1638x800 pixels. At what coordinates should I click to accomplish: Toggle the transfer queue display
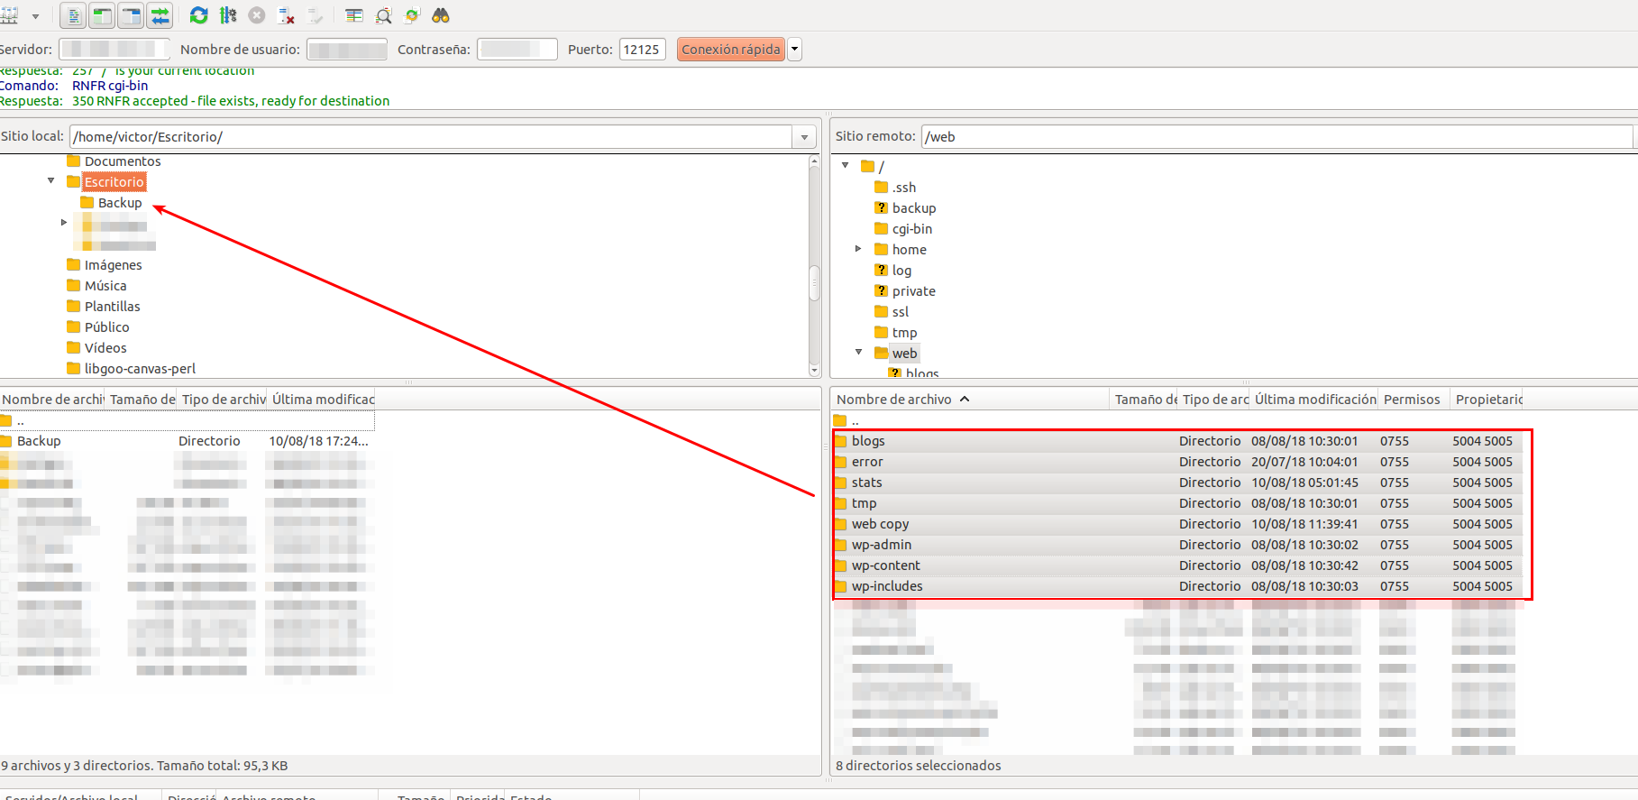point(160,15)
